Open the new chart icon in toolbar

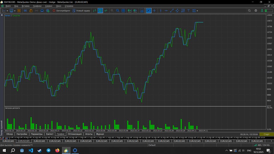click(x=4, y=11)
